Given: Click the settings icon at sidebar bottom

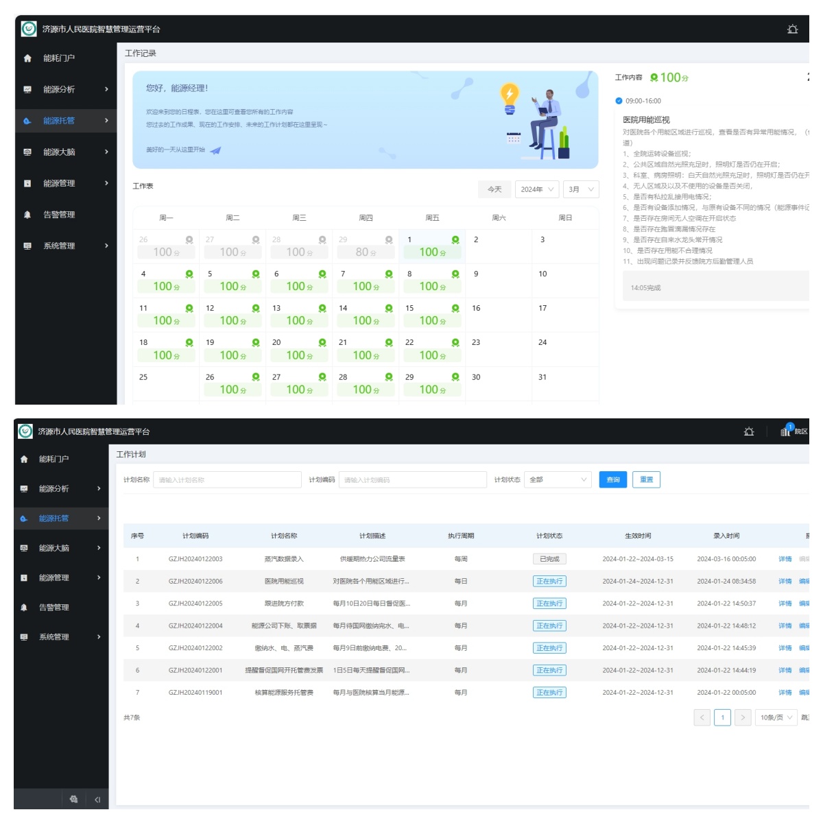Looking at the screenshot, I should (73, 800).
